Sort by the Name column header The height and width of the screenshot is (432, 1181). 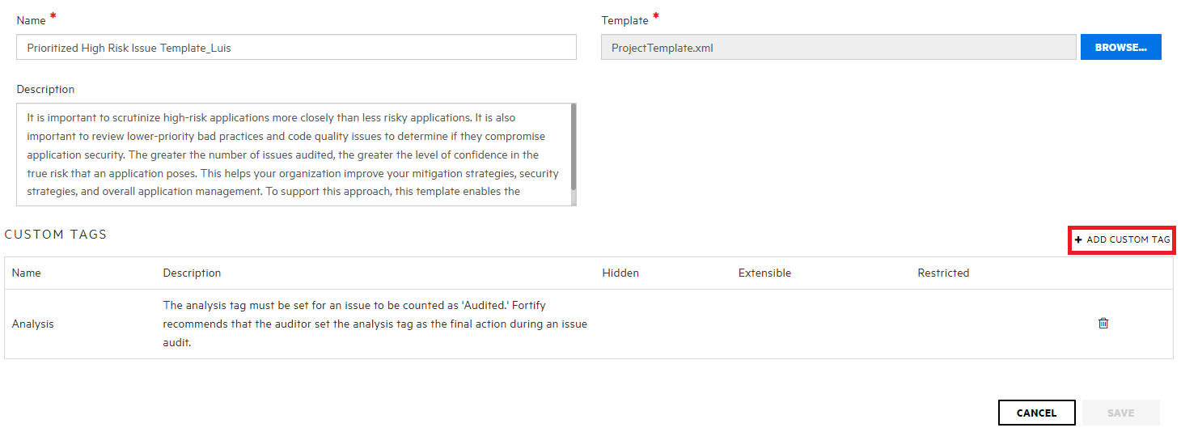pyautogui.click(x=26, y=273)
